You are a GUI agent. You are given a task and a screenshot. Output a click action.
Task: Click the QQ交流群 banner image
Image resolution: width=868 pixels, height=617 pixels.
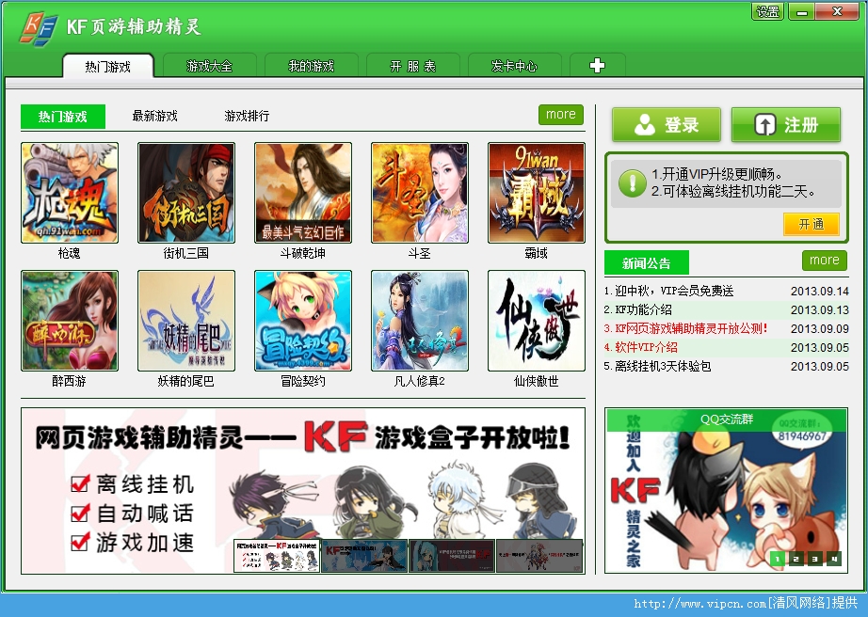726,490
